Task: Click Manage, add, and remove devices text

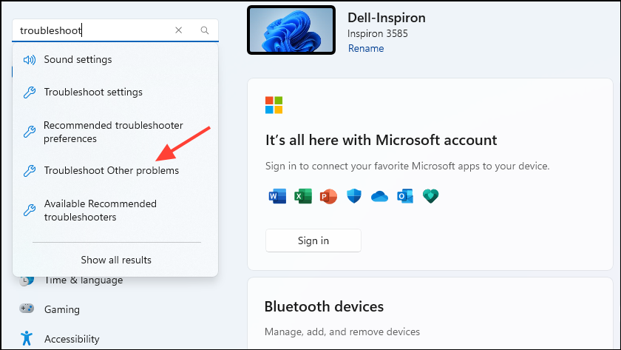Action: (342, 332)
